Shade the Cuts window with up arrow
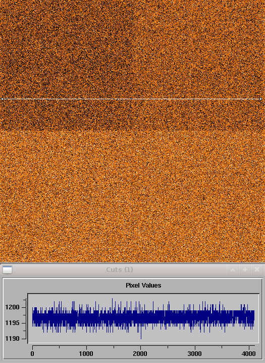Viewport: 265px width, 363px height. click(x=233, y=270)
